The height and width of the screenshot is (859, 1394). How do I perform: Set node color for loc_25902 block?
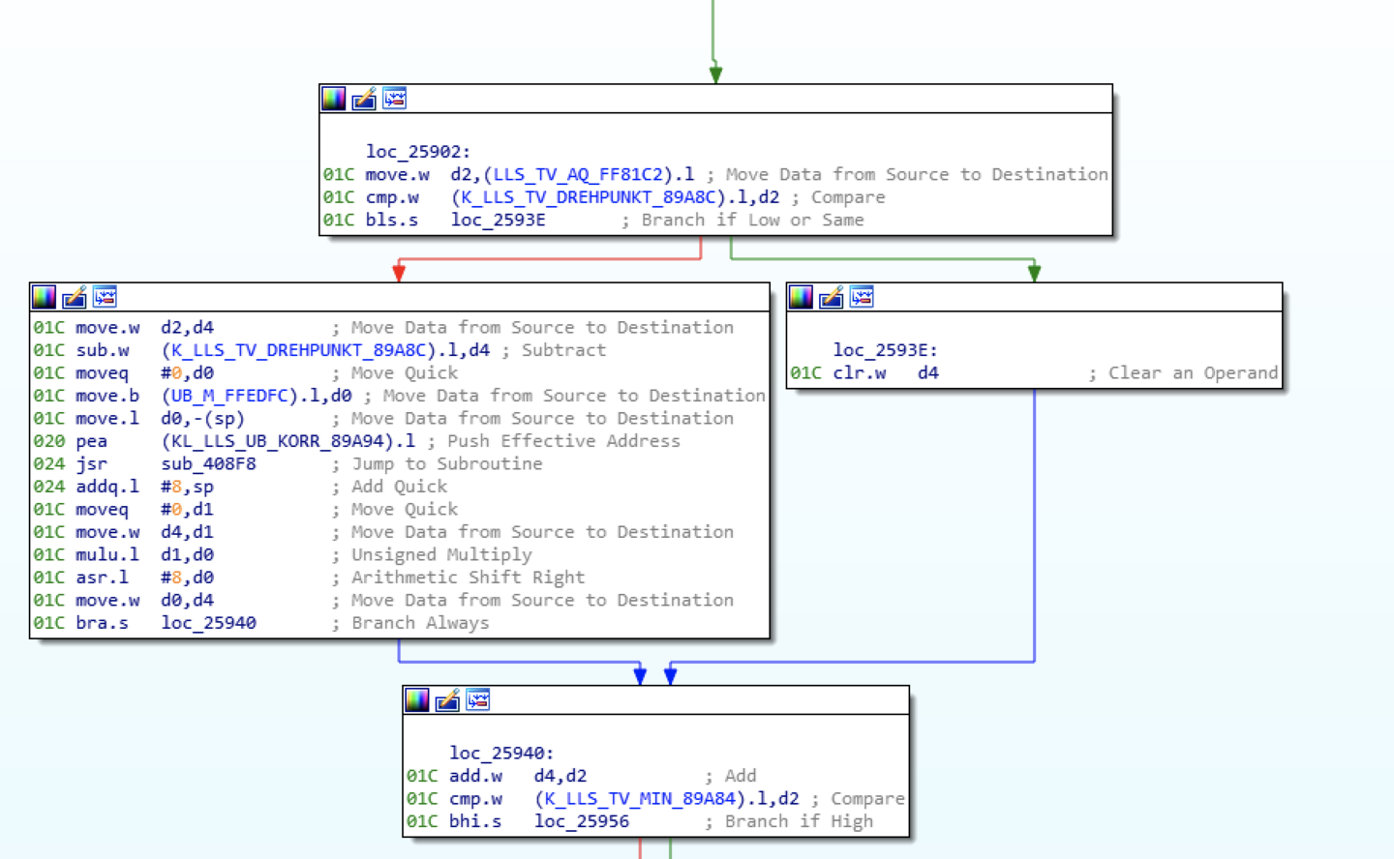tap(333, 99)
